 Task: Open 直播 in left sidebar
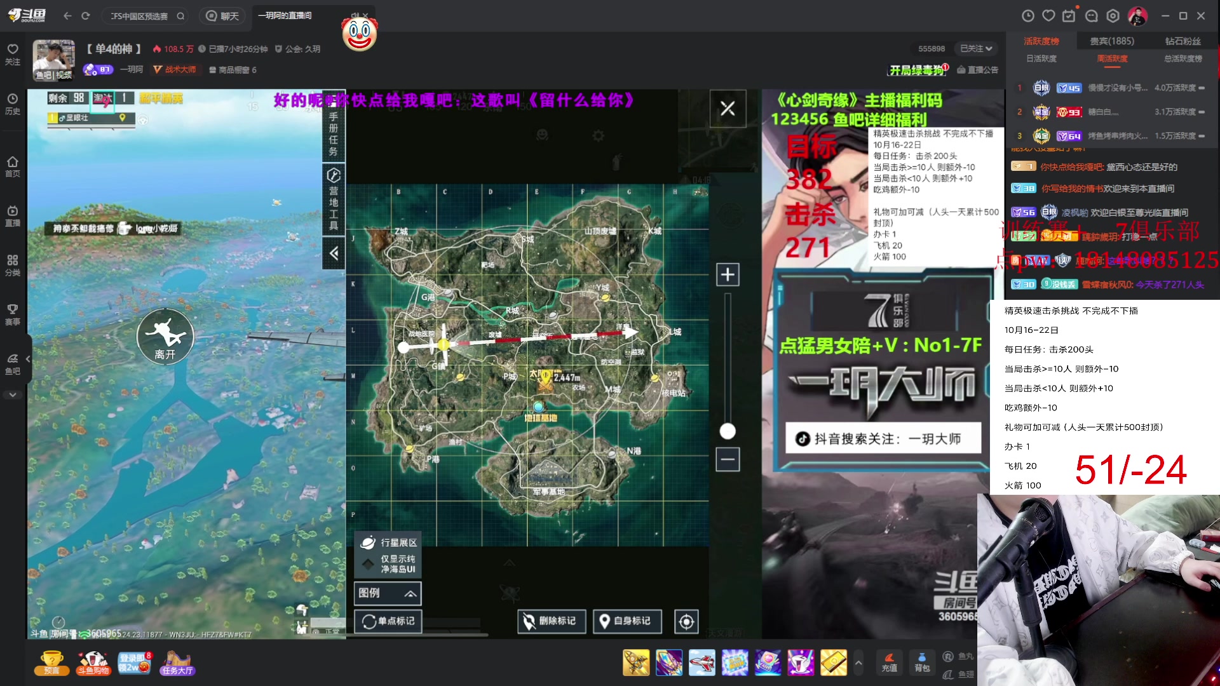(x=13, y=216)
